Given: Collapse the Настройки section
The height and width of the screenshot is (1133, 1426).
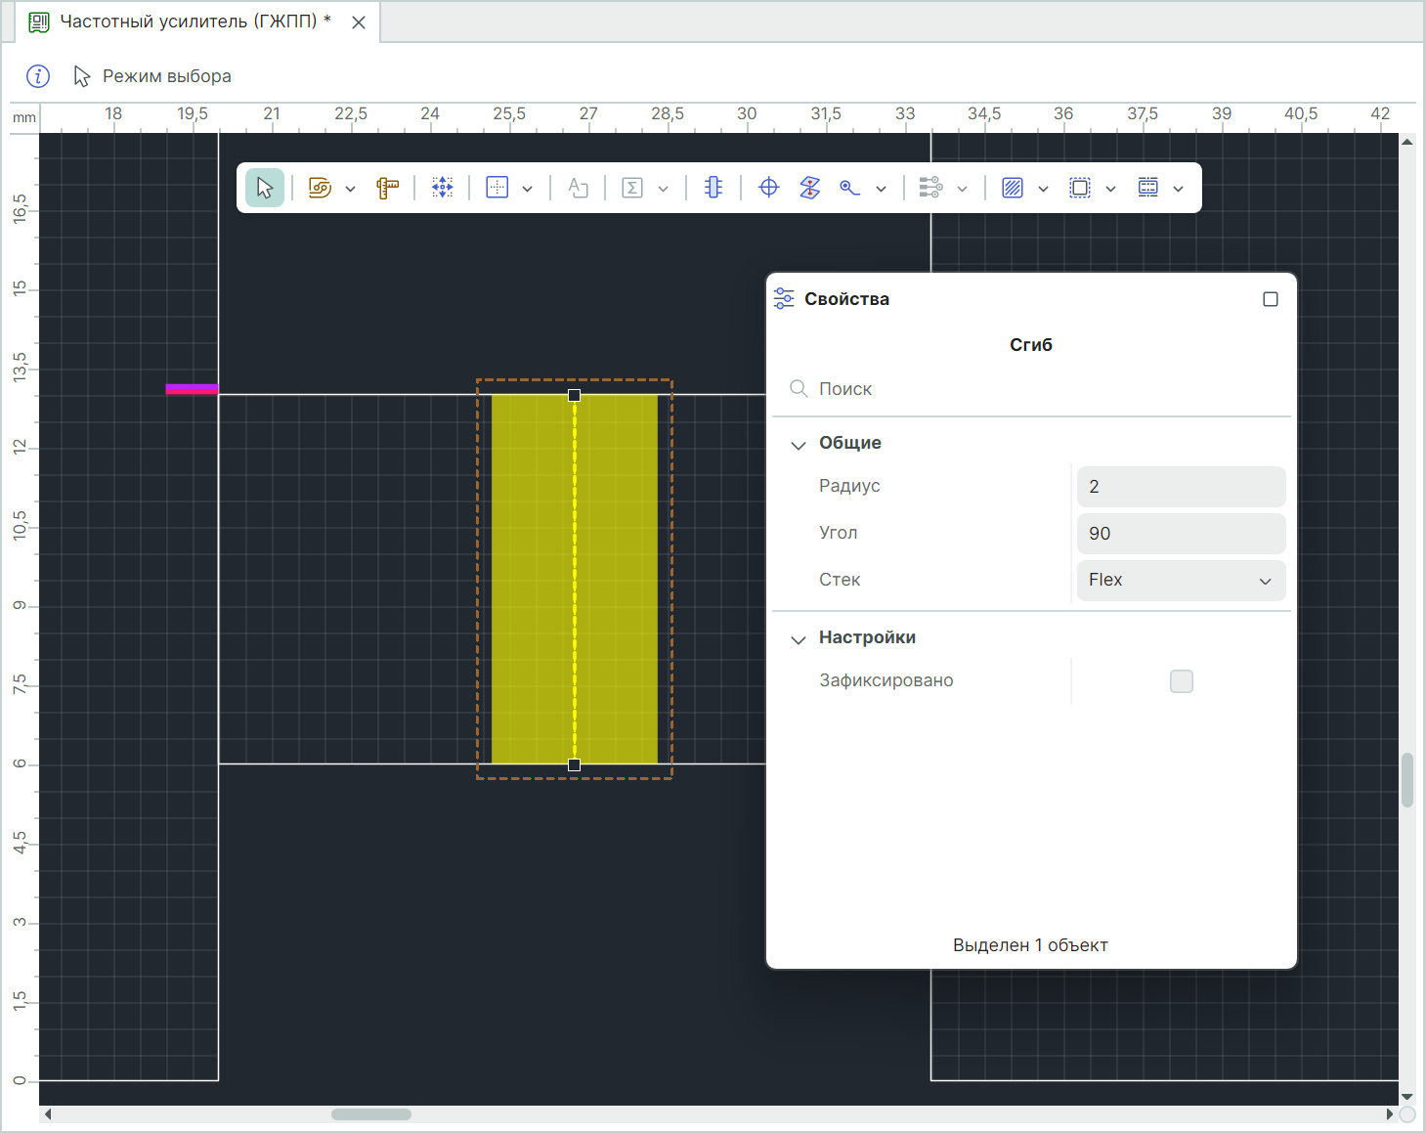Looking at the screenshot, I should click(799, 638).
